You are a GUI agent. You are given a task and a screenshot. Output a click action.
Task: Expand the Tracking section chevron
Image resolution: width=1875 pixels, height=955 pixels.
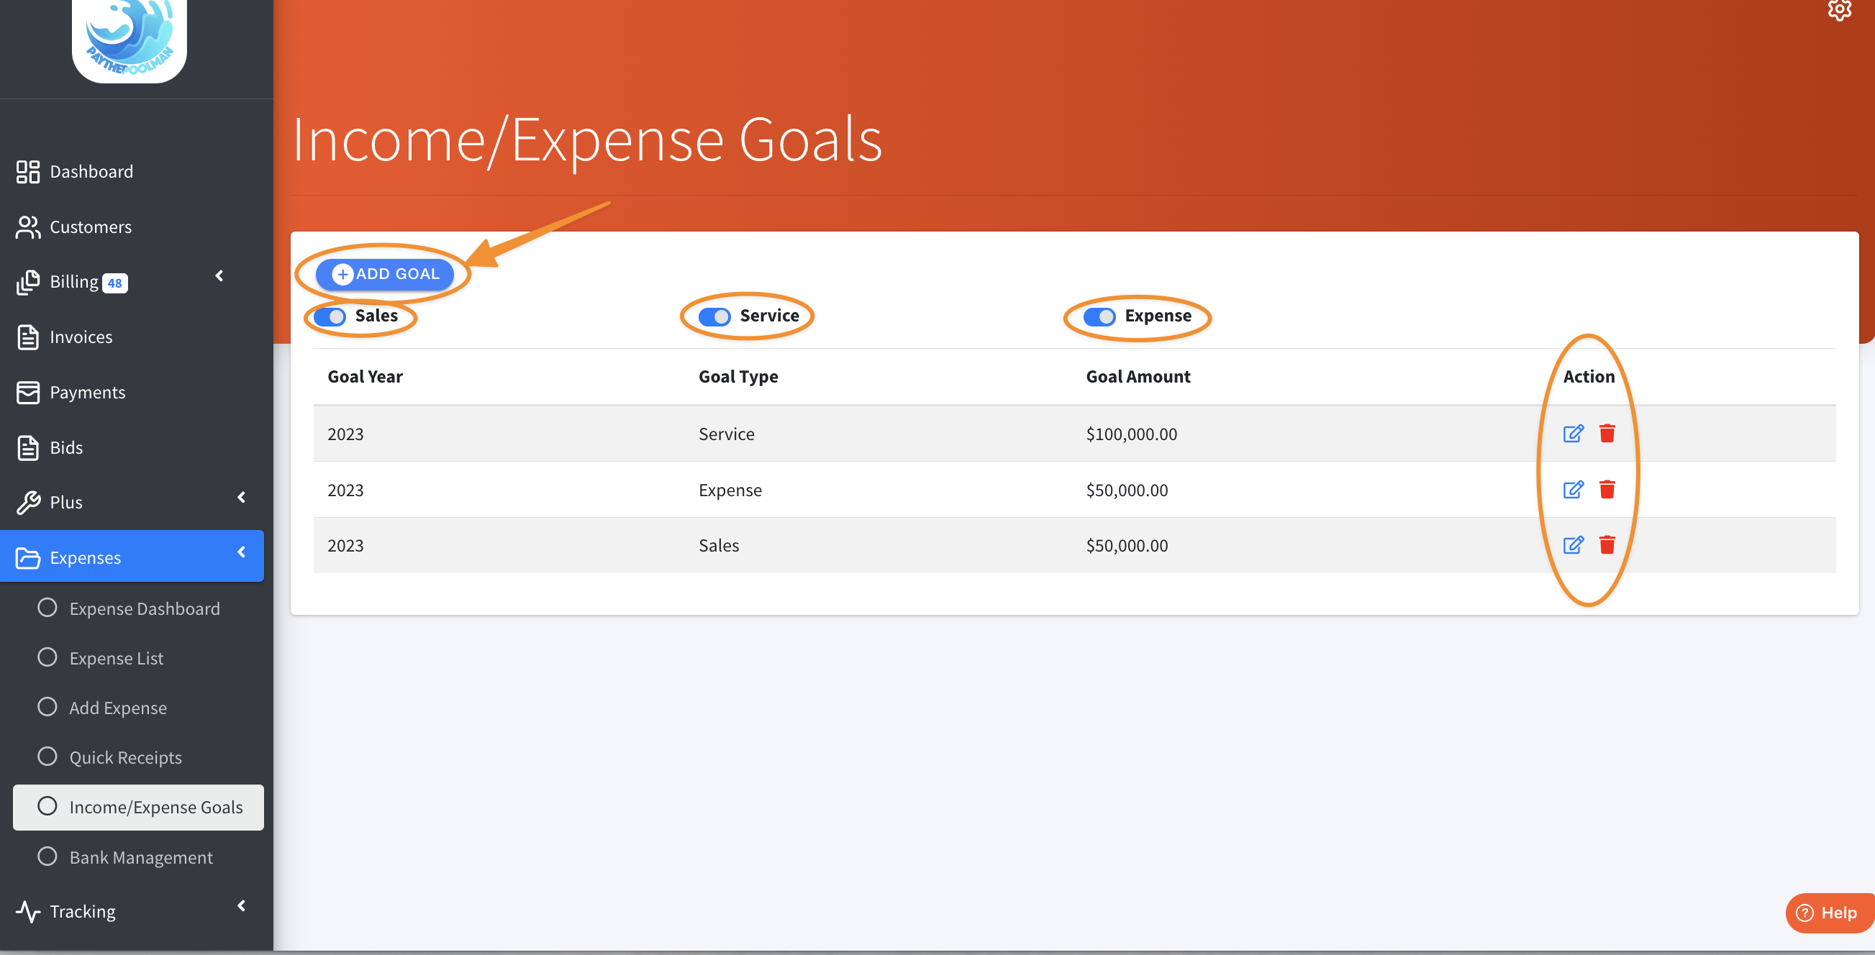(x=242, y=905)
